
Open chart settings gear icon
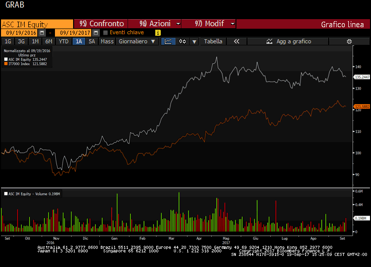click(349, 41)
